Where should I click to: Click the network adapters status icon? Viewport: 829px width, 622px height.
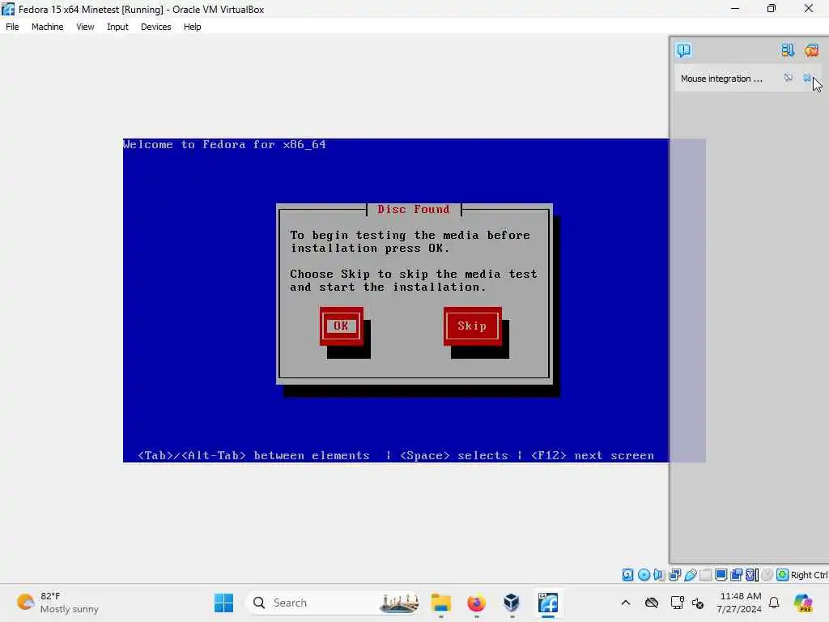coord(674,575)
